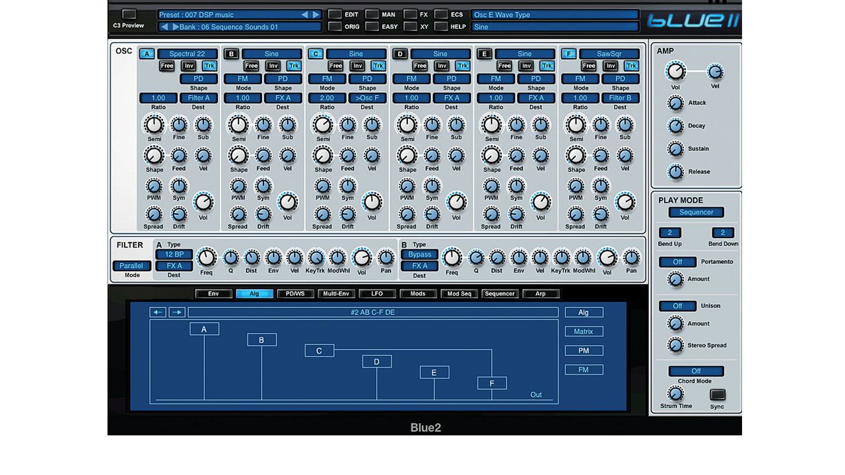Open the Arp tab
This screenshot has height=475, width=845.
coord(541,294)
